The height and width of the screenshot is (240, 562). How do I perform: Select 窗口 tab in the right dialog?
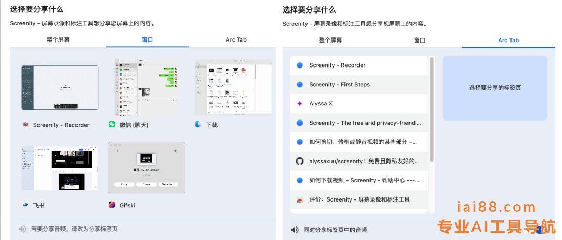[x=420, y=40]
